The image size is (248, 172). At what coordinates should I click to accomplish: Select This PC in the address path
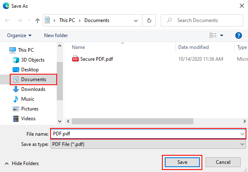pos(67,20)
